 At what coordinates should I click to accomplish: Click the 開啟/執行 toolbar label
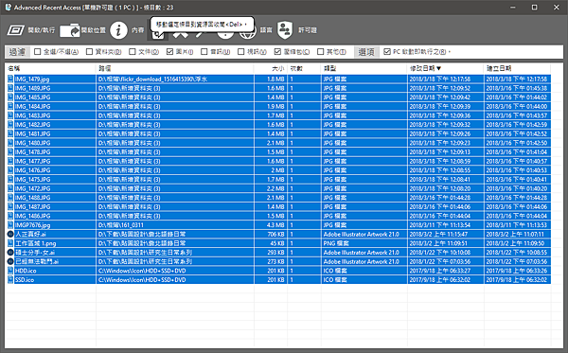tap(42, 30)
